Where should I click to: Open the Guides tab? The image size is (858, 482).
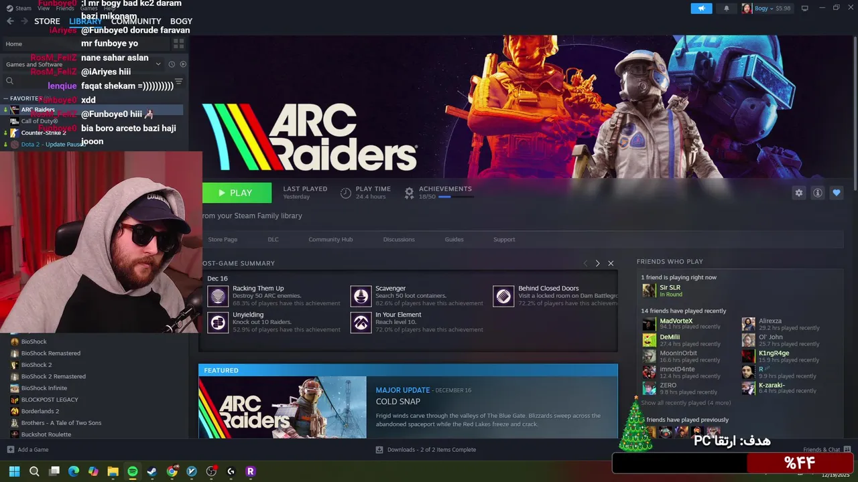pyautogui.click(x=454, y=239)
